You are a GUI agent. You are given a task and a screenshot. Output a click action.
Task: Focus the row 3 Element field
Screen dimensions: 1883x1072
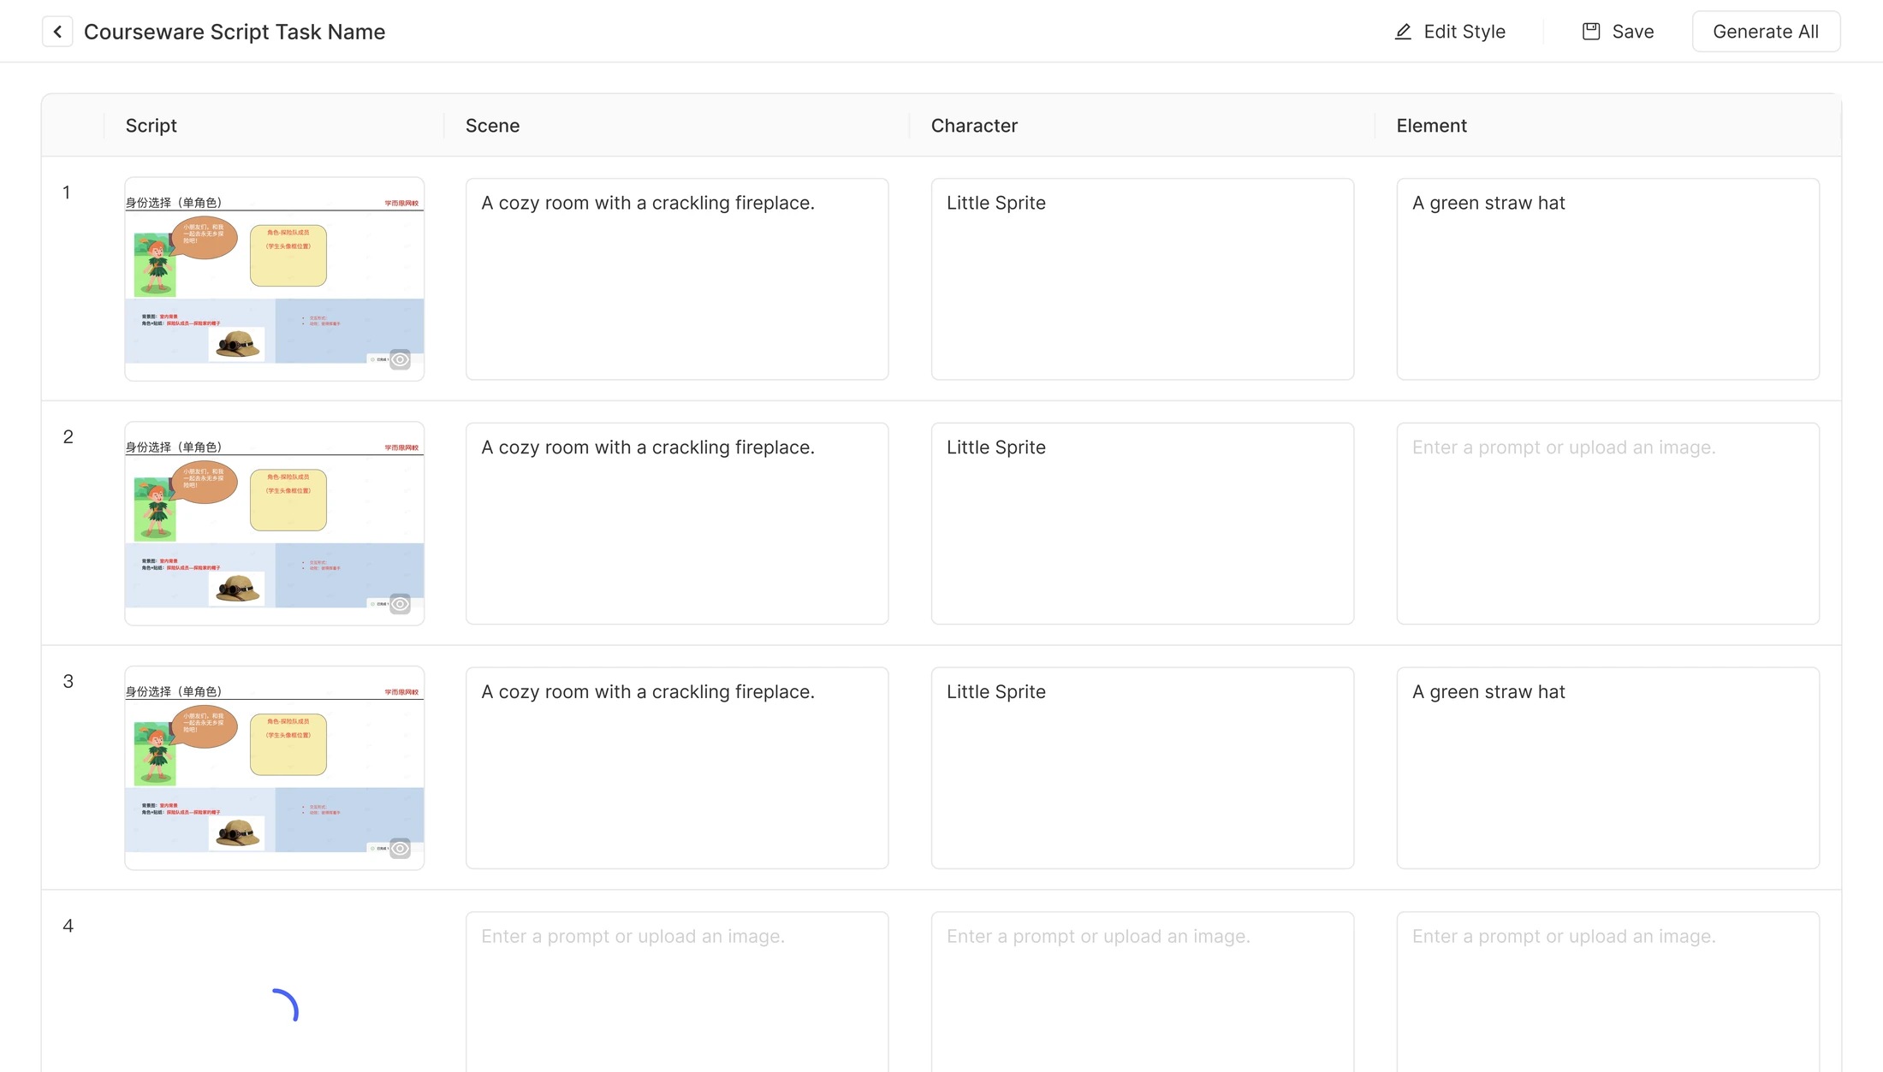[1608, 768]
